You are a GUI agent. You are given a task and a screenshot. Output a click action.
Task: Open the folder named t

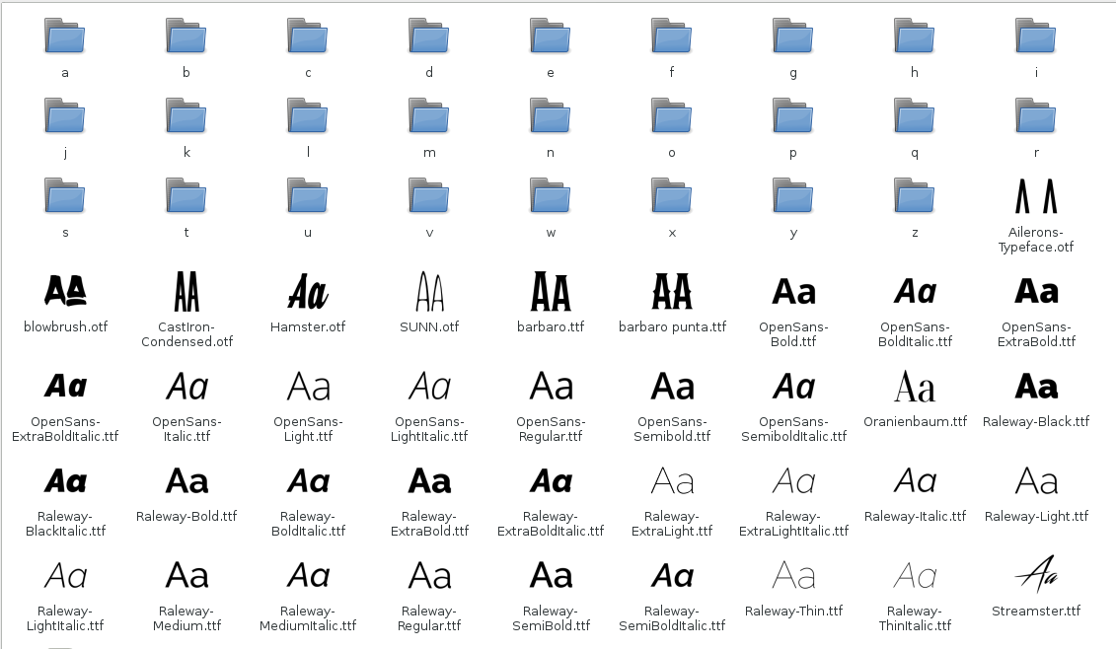coord(186,195)
